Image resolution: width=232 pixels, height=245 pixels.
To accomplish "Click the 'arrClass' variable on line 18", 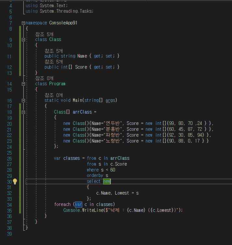I will point(82,112).
